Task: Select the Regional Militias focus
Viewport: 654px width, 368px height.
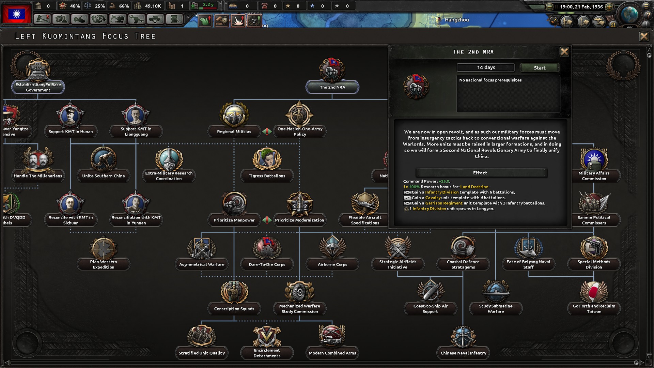Action: [x=234, y=120]
